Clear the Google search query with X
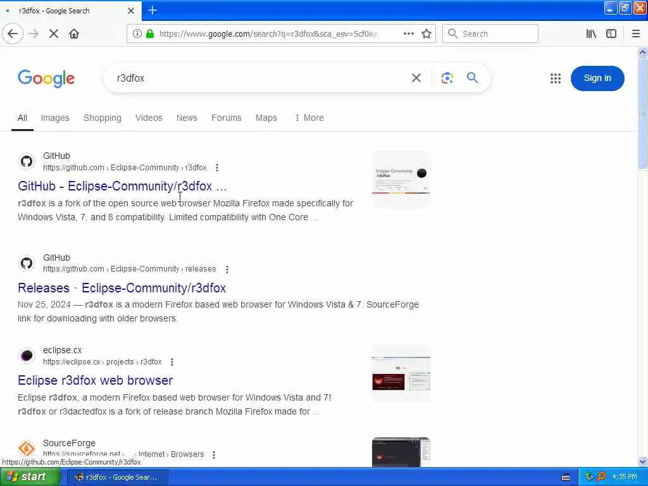The width and height of the screenshot is (648, 486). (416, 78)
